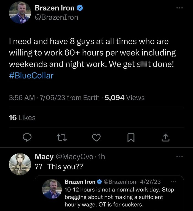The height and width of the screenshot is (211, 193).
Task: Click the @BrazenIron handle in header
Action: coord(57,17)
